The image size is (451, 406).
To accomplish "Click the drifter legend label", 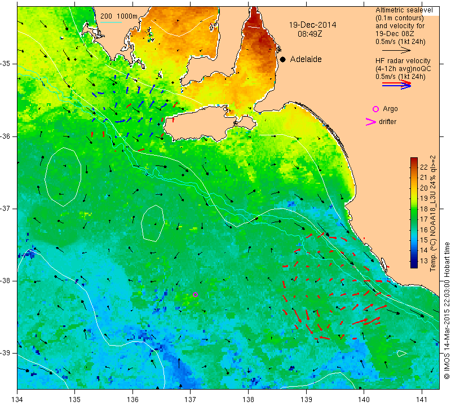I will pyautogui.click(x=388, y=122).
